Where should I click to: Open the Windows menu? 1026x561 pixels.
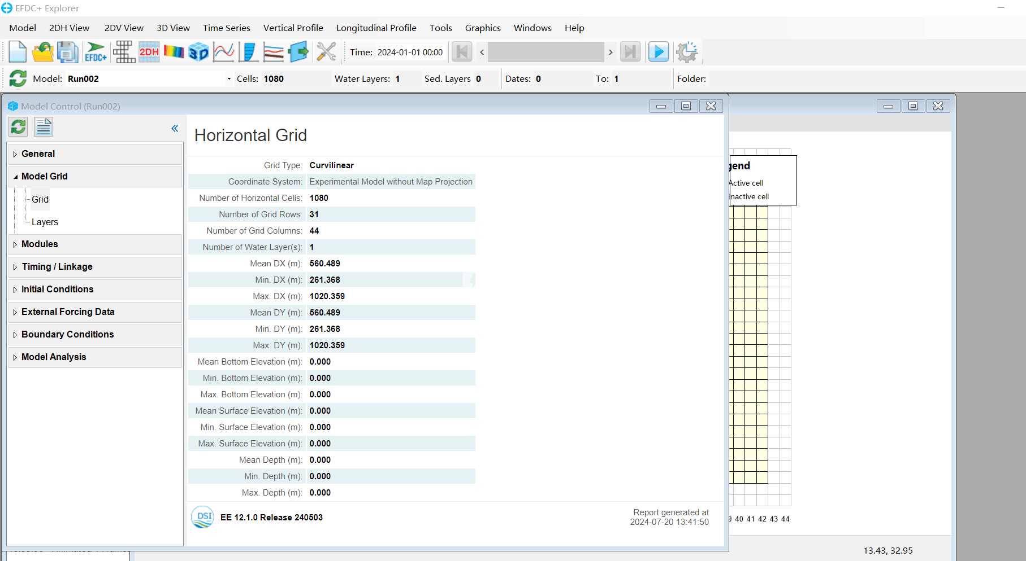click(x=533, y=28)
